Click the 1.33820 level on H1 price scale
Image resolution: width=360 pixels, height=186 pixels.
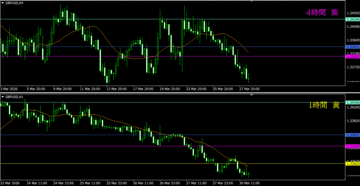point(352,121)
